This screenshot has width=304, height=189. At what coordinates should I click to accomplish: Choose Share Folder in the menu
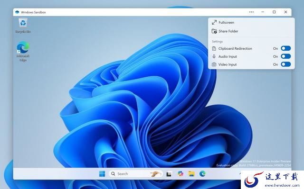click(x=251, y=31)
